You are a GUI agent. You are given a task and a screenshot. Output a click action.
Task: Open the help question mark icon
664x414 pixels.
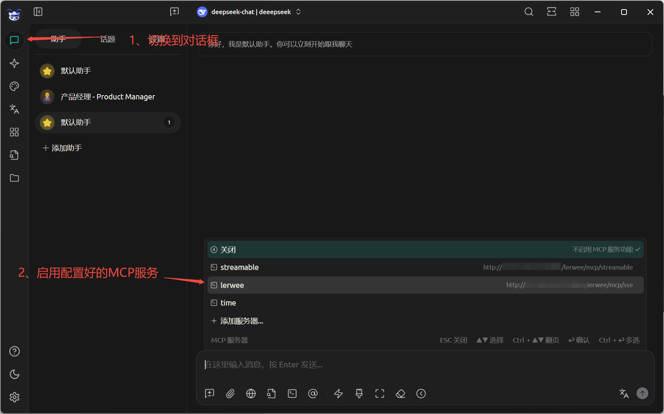(14, 351)
